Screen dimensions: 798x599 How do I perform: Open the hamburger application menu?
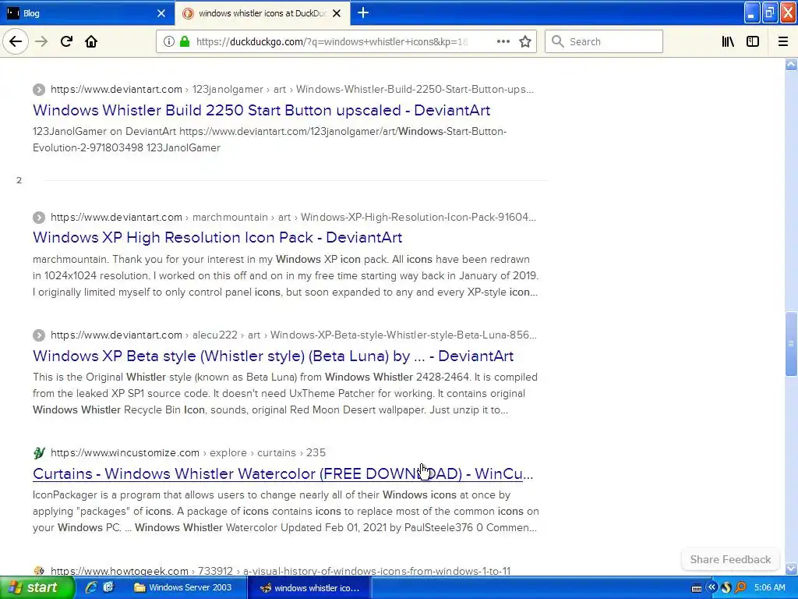(x=782, y=41)
